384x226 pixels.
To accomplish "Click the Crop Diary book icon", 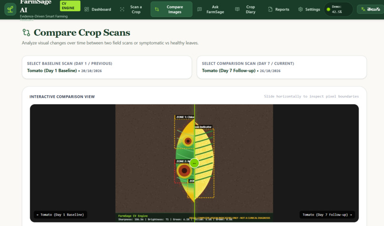I will pyautogui.click(x=237, y=10).
